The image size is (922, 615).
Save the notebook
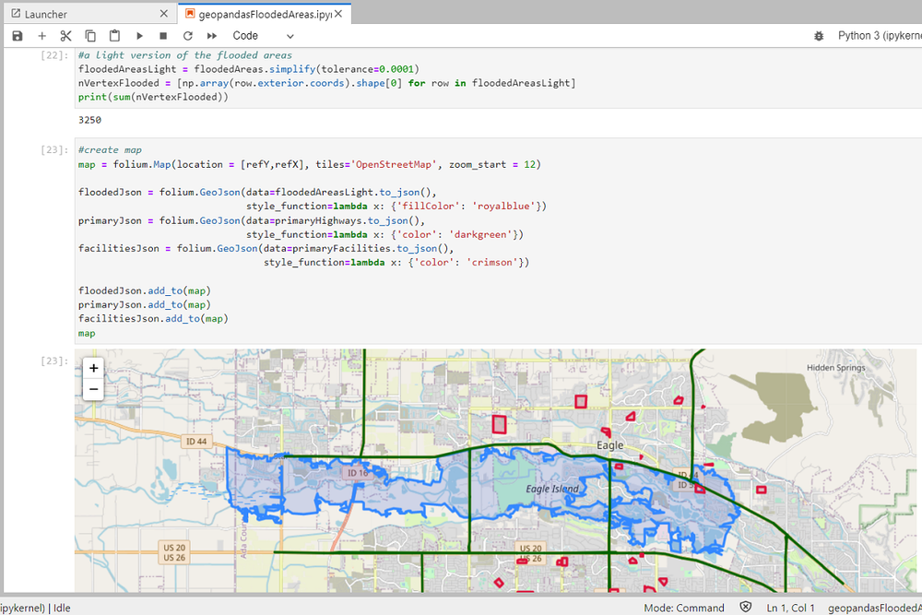coord(17,35)
